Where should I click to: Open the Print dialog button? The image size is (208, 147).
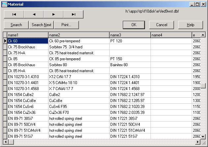pos(66,25)
